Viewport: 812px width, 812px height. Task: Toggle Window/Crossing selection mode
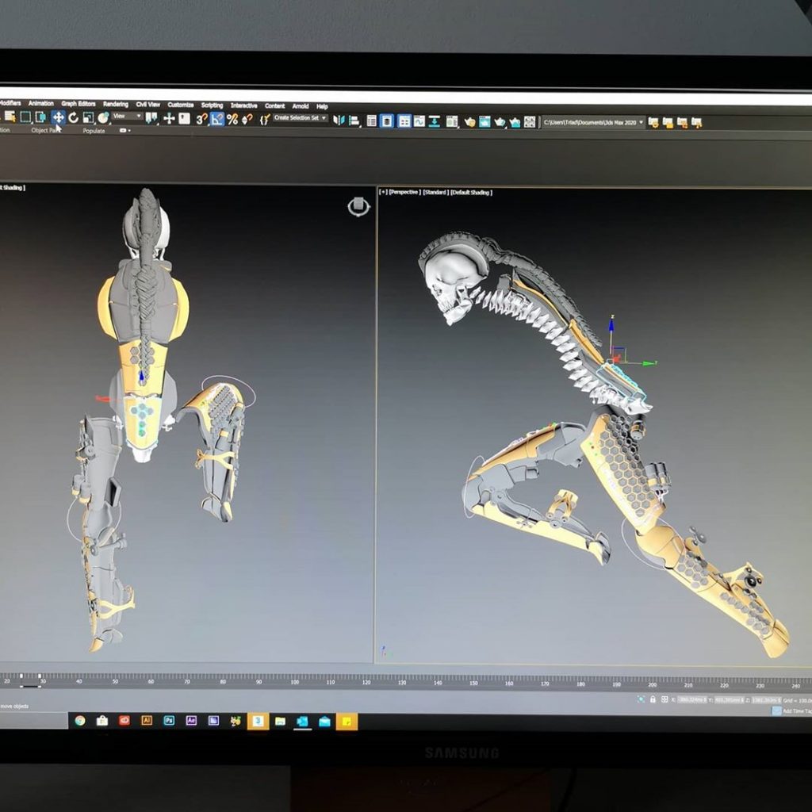(40, 117)
